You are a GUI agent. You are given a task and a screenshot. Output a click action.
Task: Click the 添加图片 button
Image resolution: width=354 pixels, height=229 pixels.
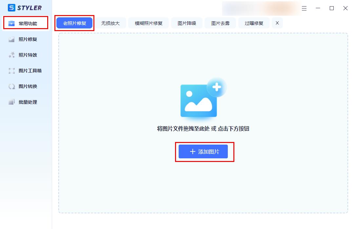(x=203, y=151)
